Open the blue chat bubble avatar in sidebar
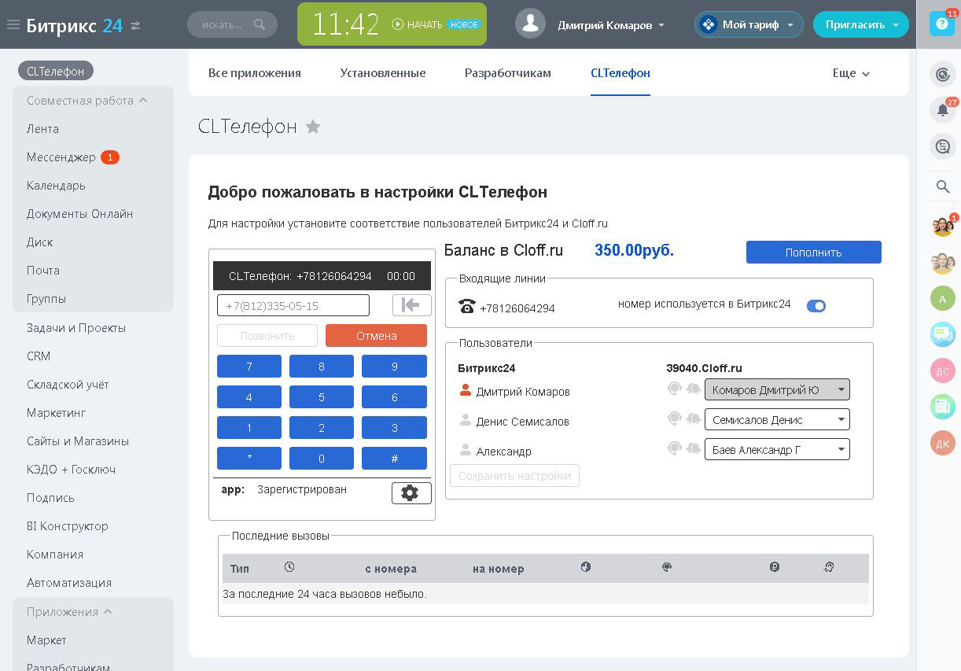This screenshot has height=671, width=961. tap(942, 334)
